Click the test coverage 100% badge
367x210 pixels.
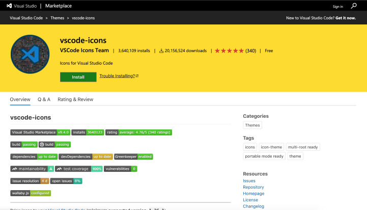point(79,169)
